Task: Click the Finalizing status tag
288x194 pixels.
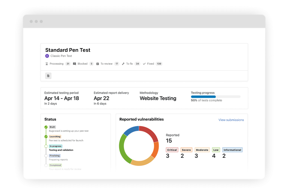Action: click(x=55, y=156)
